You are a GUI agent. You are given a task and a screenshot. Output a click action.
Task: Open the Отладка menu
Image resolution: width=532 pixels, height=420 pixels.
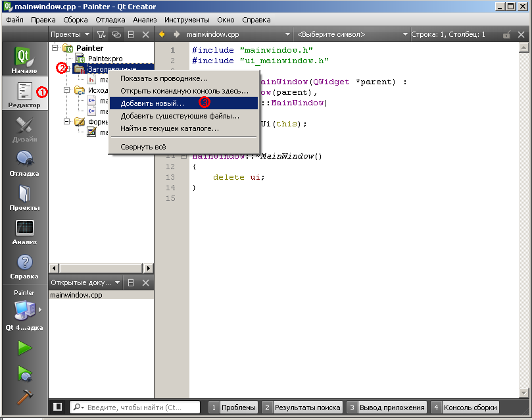(x=110, y=20)
